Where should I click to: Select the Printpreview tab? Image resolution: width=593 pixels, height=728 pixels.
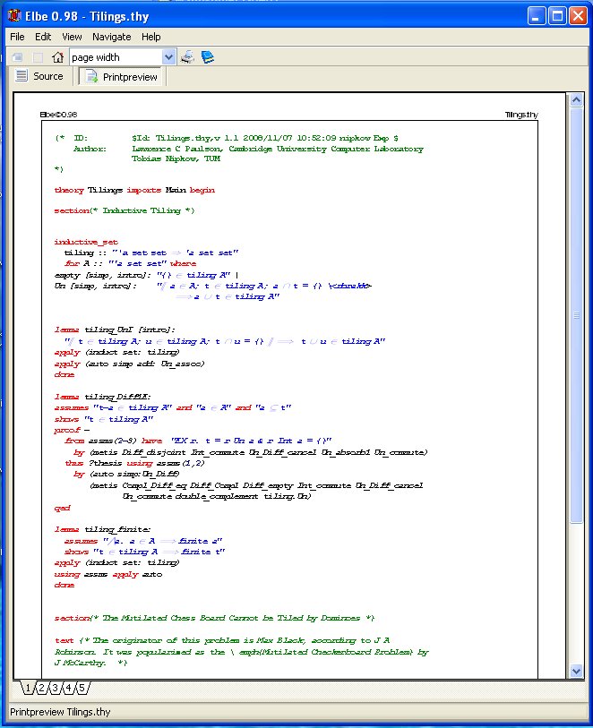point(121,77)
